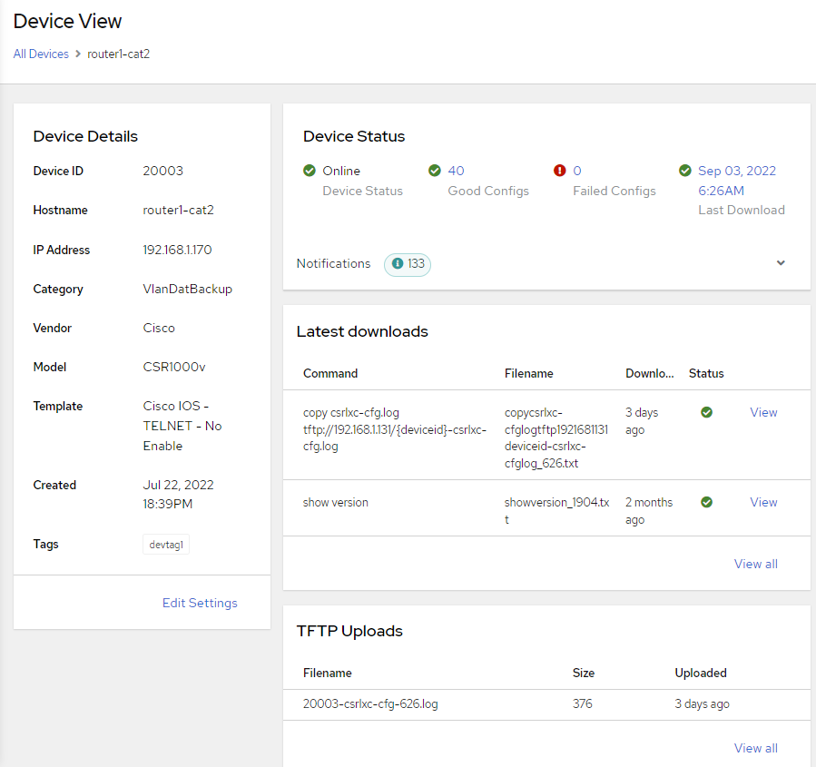Open the Sep 03, 2022 last download link
The image size is (816, 767).
pyautogui.click(x=737, y=181)
